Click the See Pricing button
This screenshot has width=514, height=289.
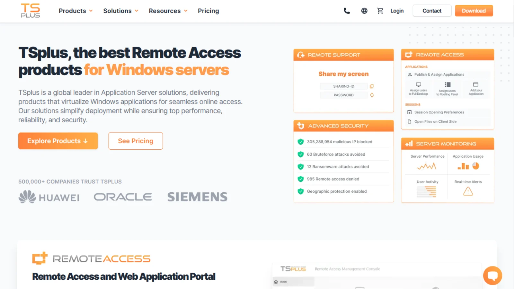point(136,141)
